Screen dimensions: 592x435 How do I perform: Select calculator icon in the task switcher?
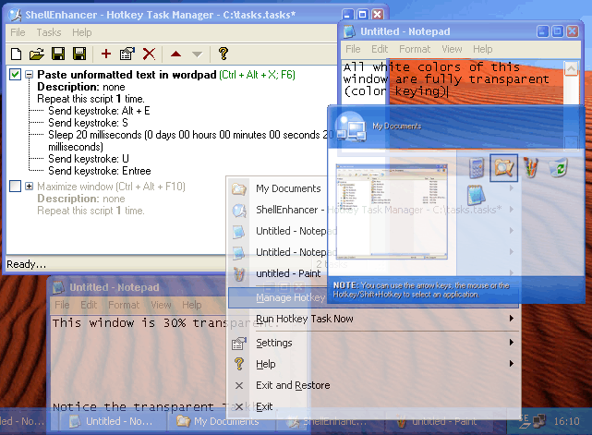pyautogui.click(x=477, y=168)
